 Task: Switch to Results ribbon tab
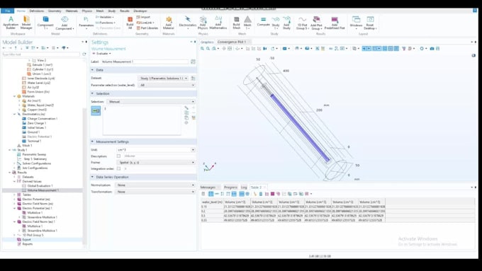click(125, 11)
